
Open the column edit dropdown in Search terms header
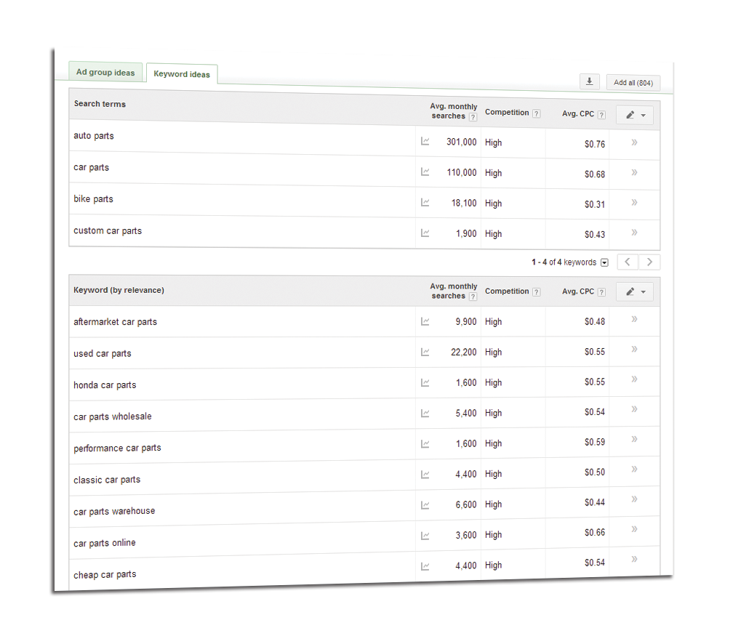point(634,115)
